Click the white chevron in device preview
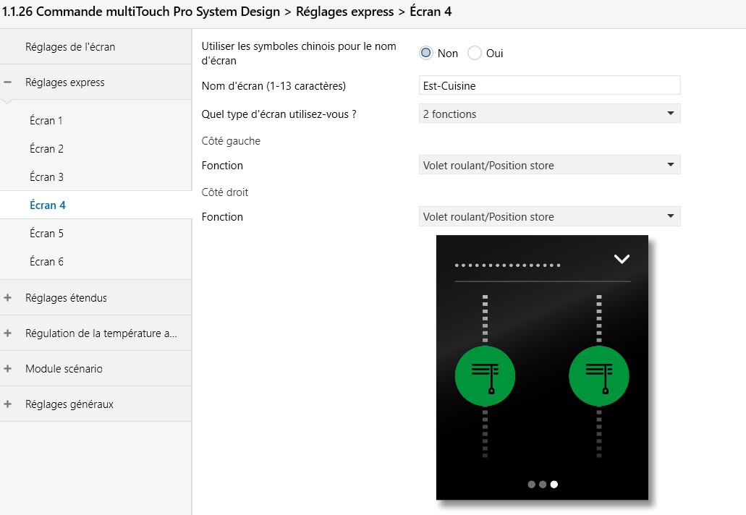 (x=622, y=259)
